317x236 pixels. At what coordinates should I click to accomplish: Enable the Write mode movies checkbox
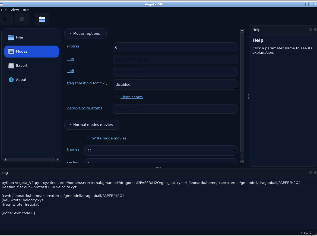[88, 138]
